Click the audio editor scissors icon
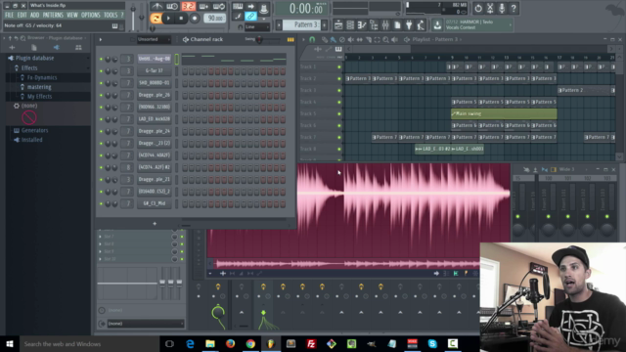The height and width of the screenshot is (352, 626). pos(490,8)
